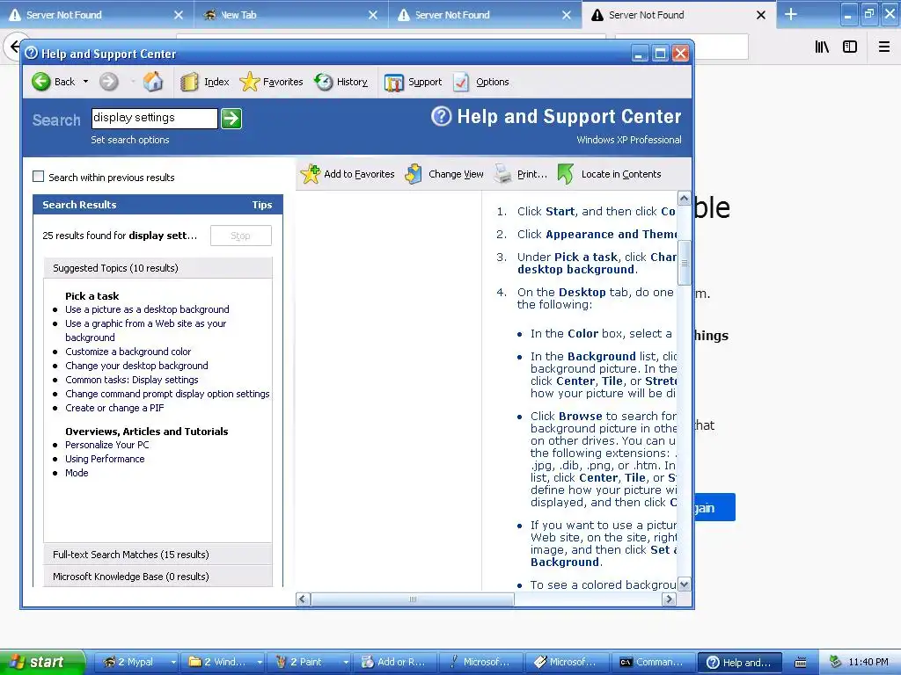Switch to Comman... prompt taskbar button

pos(654,662)
